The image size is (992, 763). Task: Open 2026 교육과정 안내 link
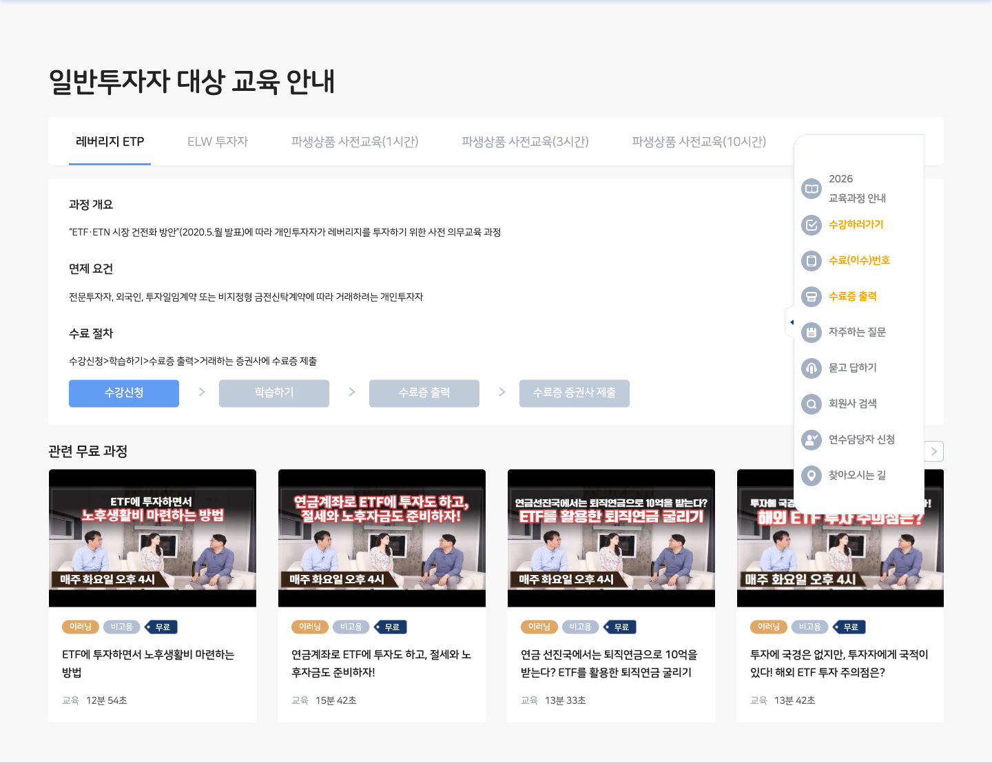[x=857, y=189]
